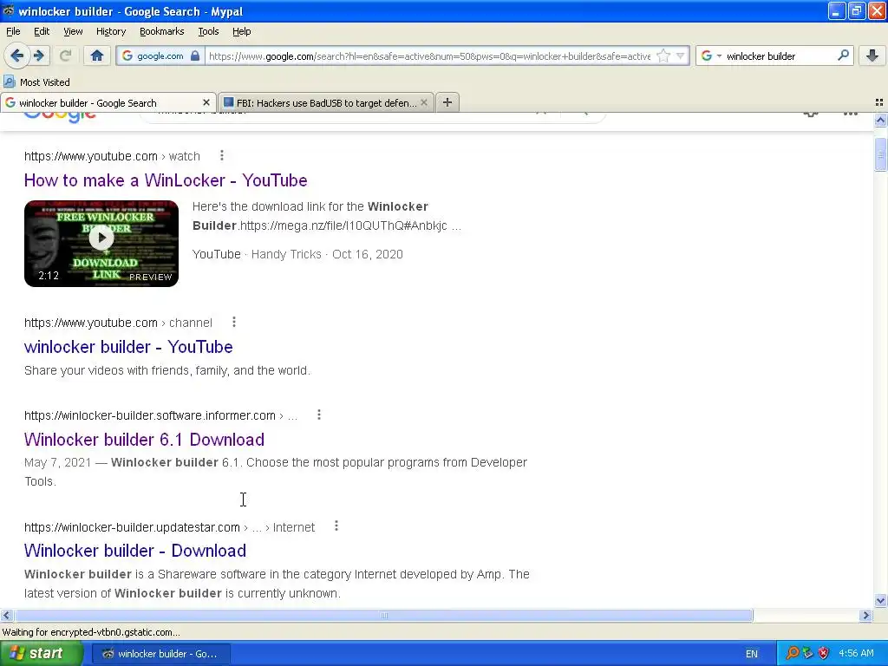Click the list all tabs icon
888x666 pixels.
point(879,102)
